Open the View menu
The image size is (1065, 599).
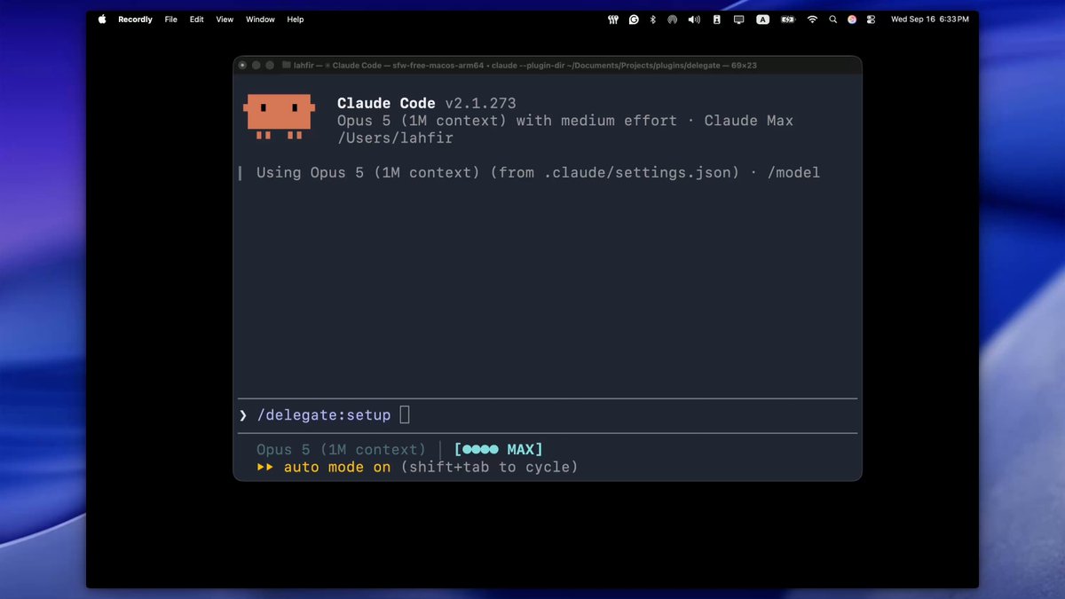pos(225,20)
